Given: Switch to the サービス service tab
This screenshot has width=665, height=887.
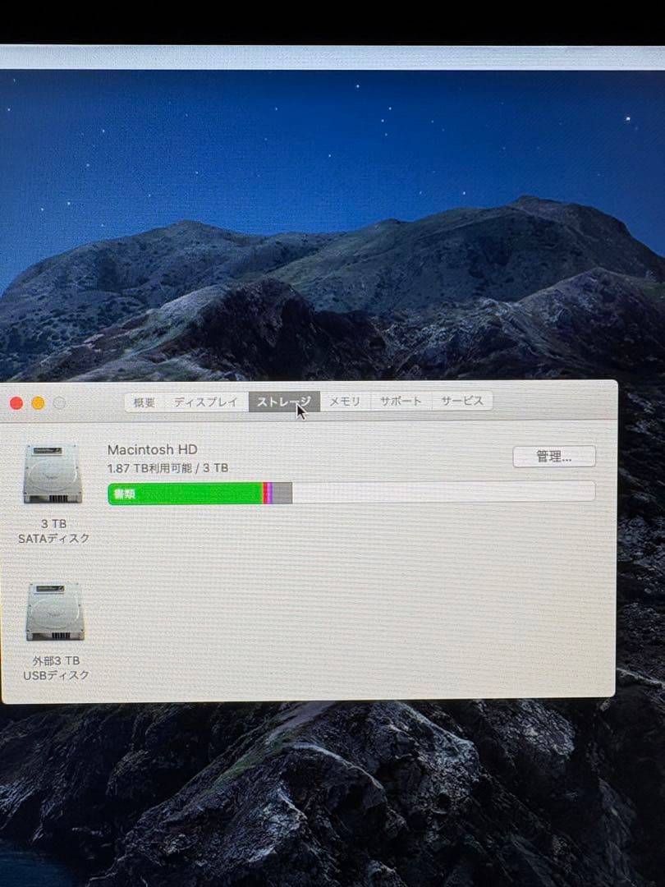Looking at the screenshot, I should pyautogui.click(x=462, y=402).
